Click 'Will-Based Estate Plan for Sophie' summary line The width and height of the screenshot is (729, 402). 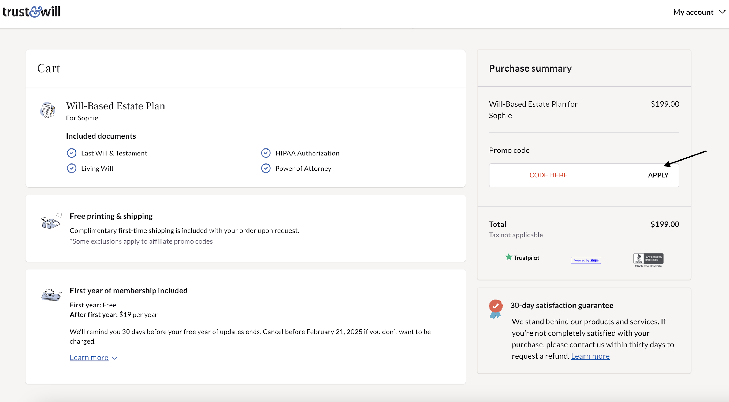pos(533,110)
